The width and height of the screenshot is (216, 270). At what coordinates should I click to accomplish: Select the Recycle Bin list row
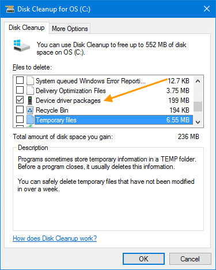pyautogui.click(x=103, y=110)
